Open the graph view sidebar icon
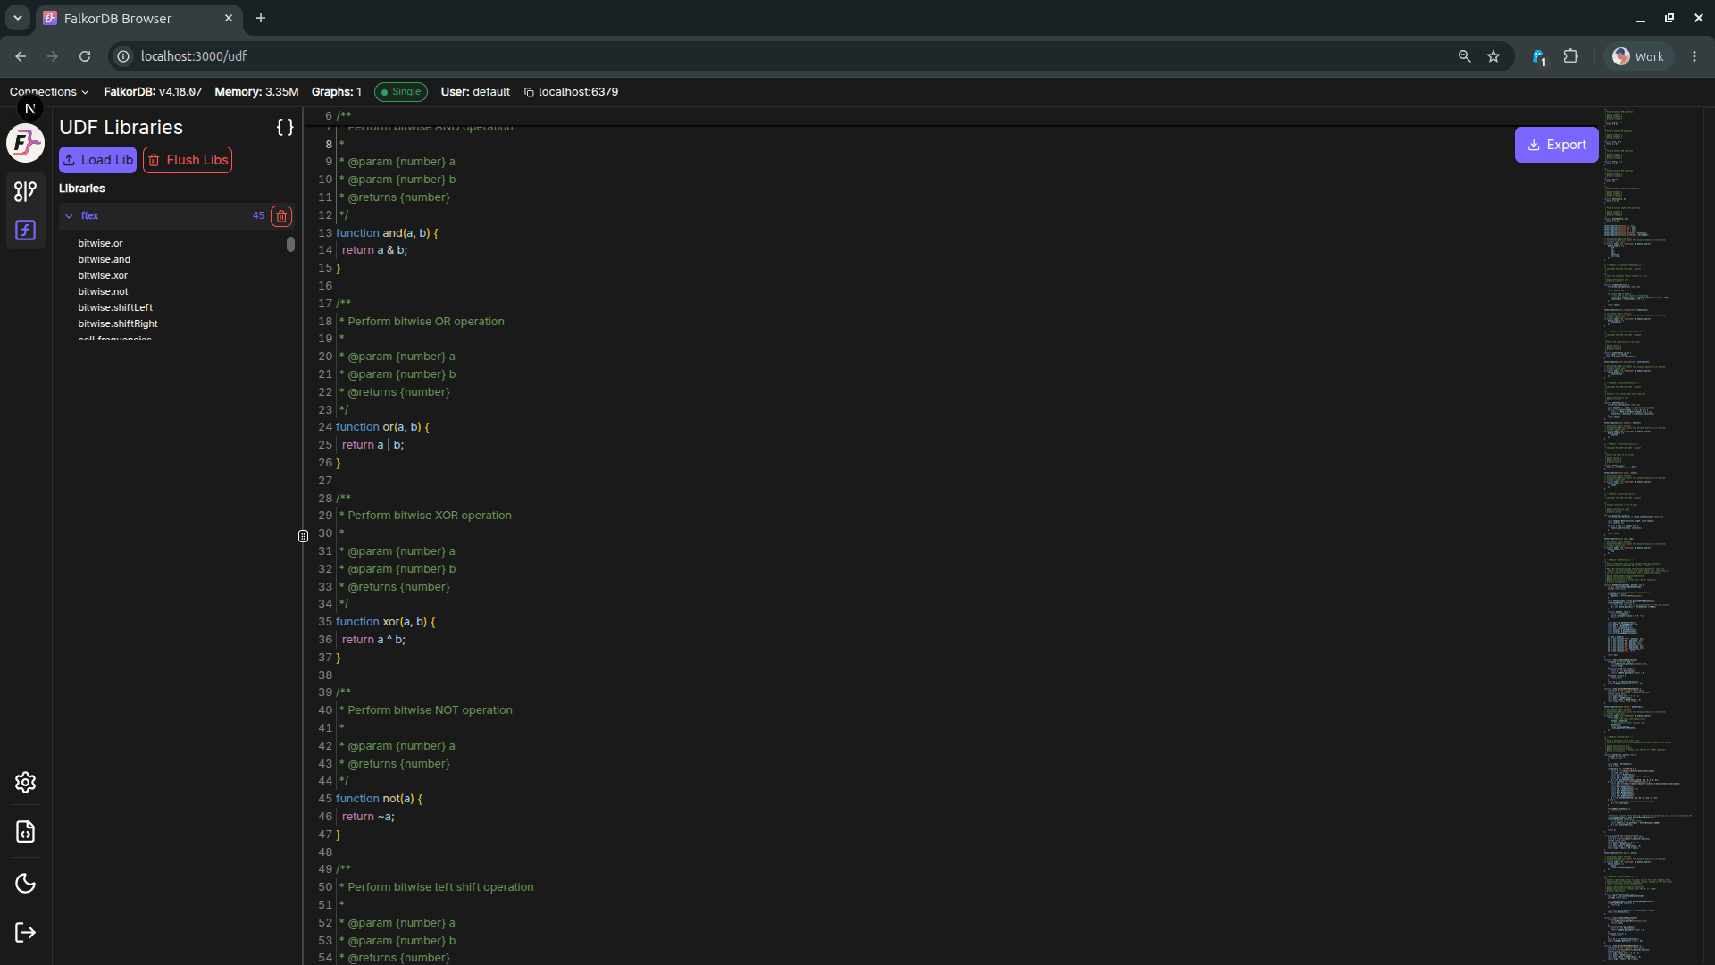The image size is (1715, 965). pos(25,191)
